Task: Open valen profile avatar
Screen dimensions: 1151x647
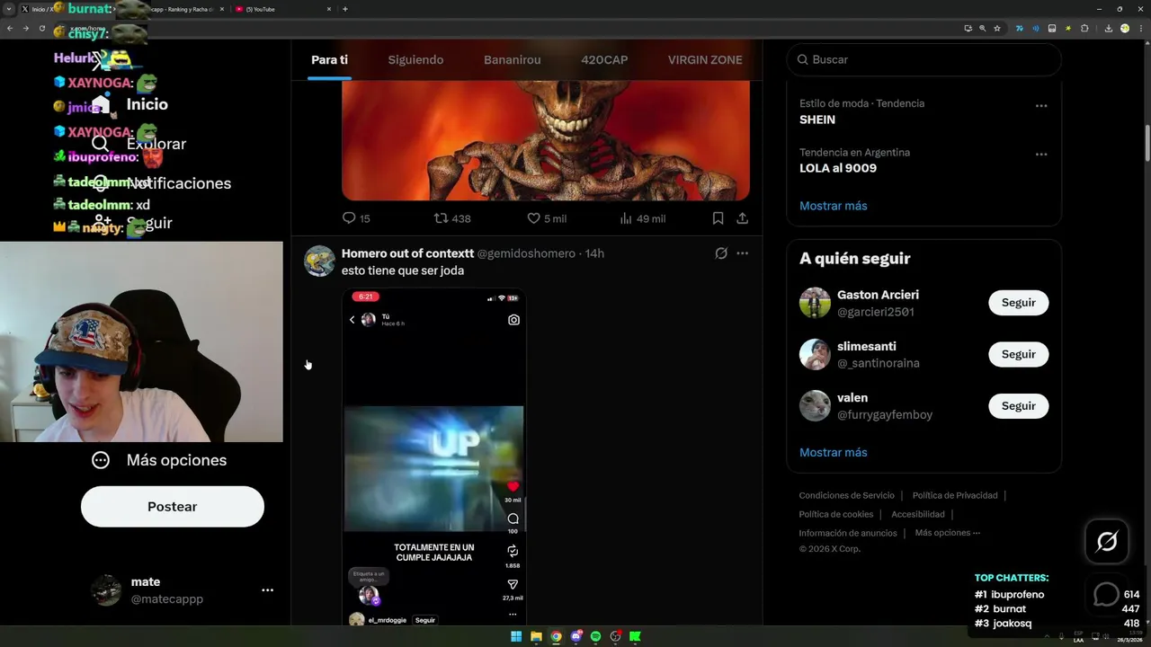Action: coord(815,406)
